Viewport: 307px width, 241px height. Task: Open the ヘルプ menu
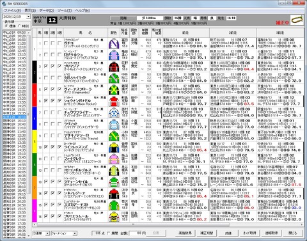coord(83,10)
